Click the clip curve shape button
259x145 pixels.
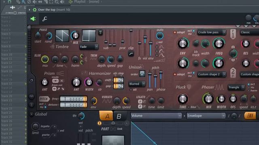coord(131,54)
